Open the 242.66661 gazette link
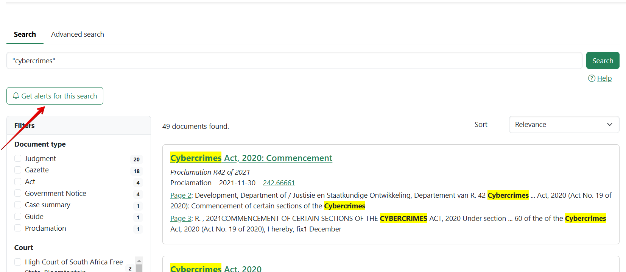 pos(279,183)
